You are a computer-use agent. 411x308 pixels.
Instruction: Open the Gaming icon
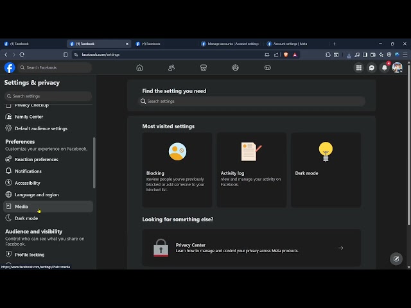point(267,67)
